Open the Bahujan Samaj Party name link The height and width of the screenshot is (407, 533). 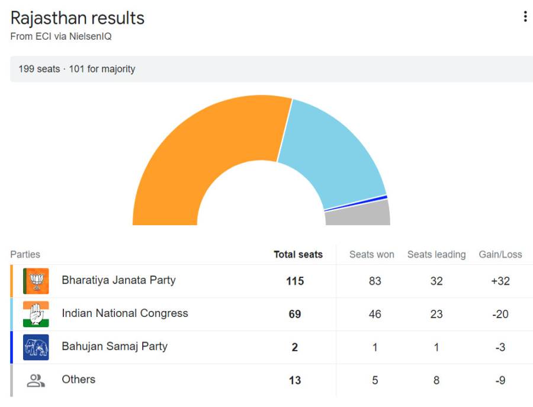[114, 346]
